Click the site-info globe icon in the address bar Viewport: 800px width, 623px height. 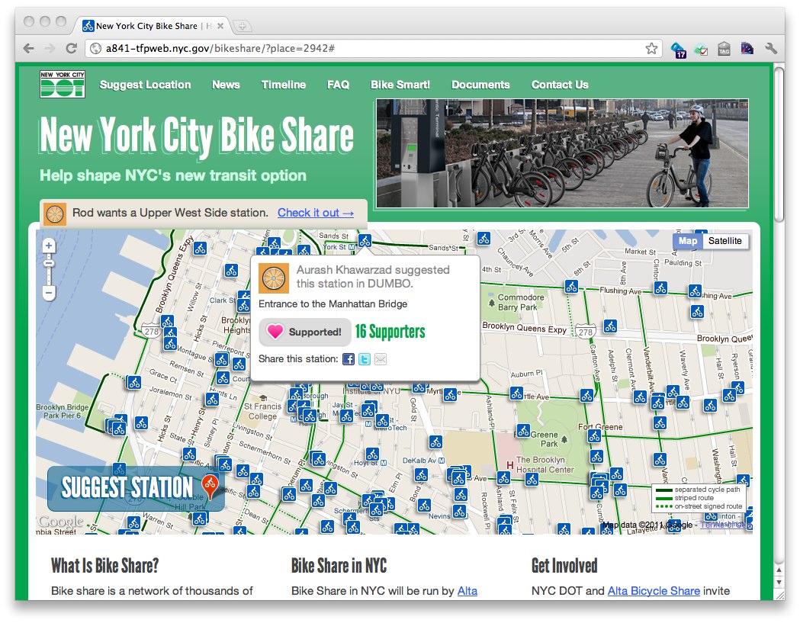point(95,49)
